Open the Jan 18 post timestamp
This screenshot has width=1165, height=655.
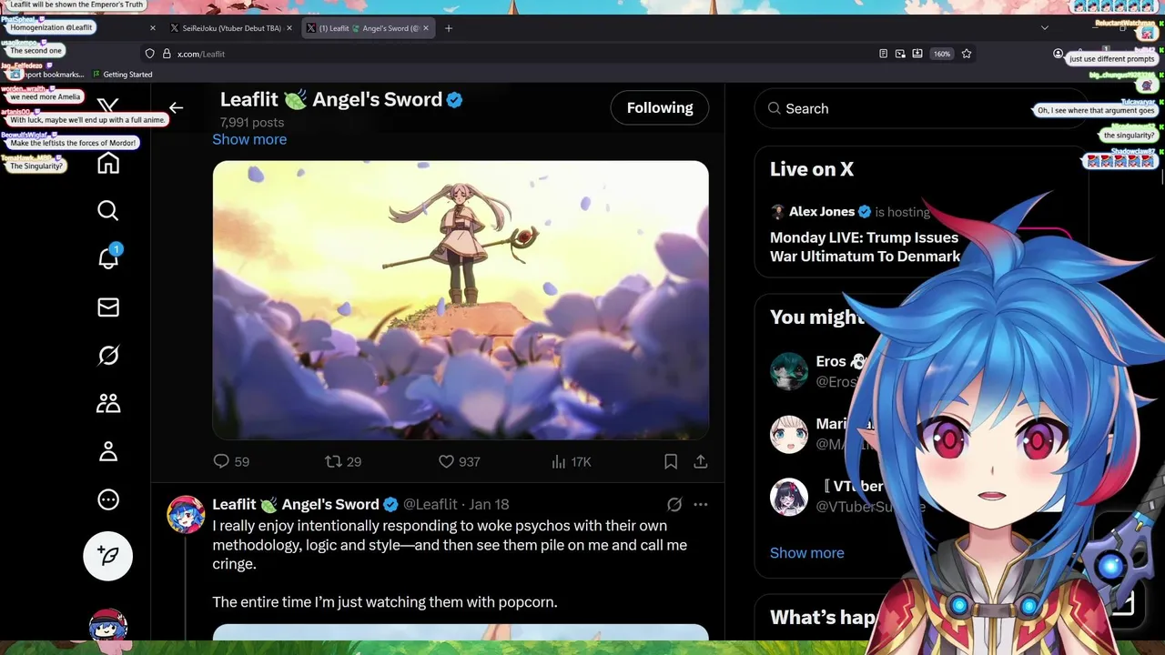pos(489,504)
